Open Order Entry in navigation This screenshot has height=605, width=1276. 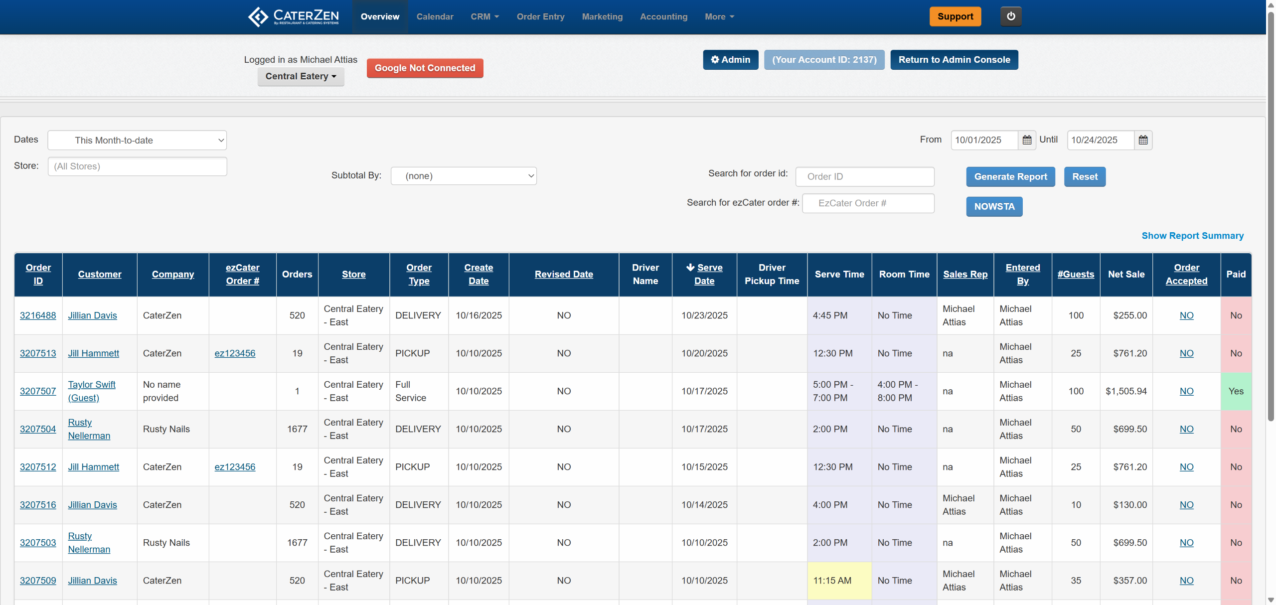(540, 16)
